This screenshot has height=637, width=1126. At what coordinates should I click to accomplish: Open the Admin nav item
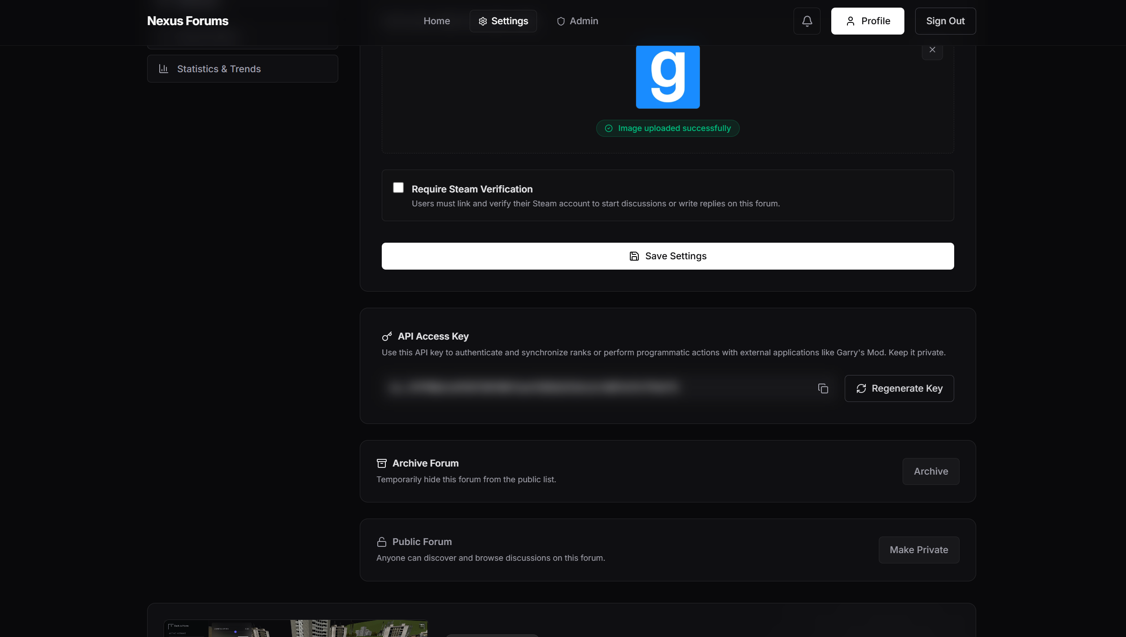(x=577, y=21)
